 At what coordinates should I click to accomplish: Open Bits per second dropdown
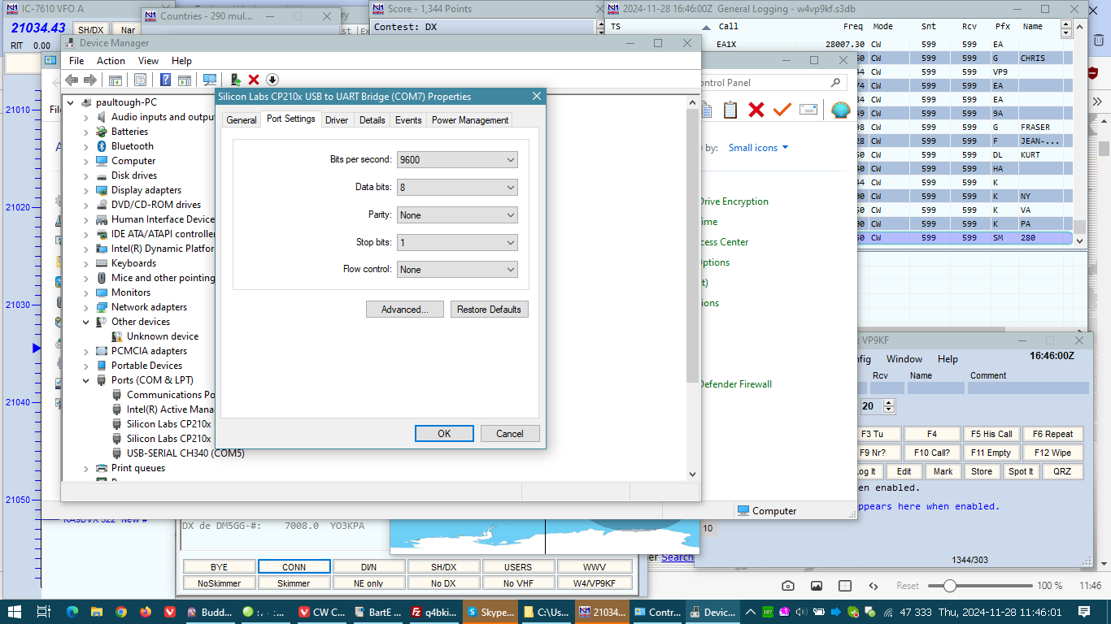point(457,160)
